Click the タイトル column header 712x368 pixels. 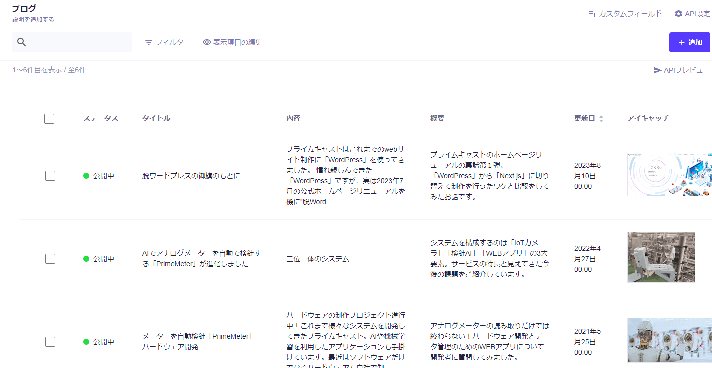[156, 118]
